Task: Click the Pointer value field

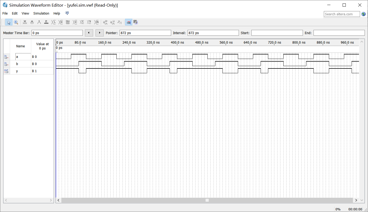Action: click(145, 33)
